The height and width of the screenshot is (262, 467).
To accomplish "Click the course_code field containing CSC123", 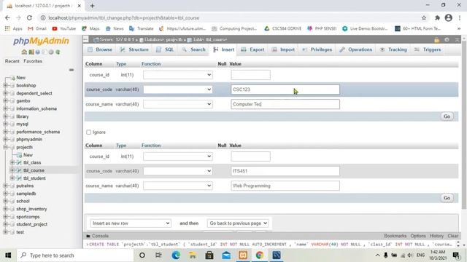I will coord(285,90).
